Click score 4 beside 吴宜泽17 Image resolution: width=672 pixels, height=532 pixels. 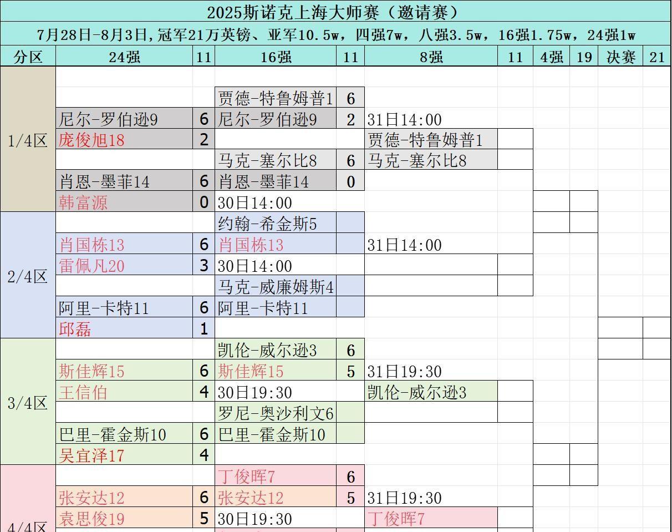[x=204, y=454]
